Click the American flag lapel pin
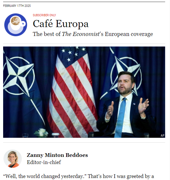 (x=134, y=104)
